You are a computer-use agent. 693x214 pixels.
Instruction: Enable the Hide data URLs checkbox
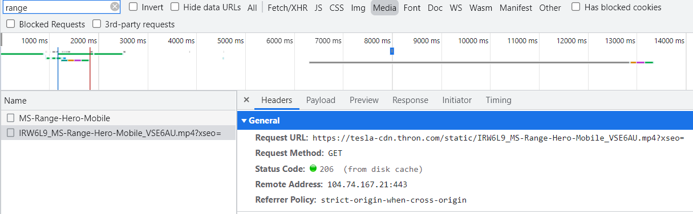175,7
